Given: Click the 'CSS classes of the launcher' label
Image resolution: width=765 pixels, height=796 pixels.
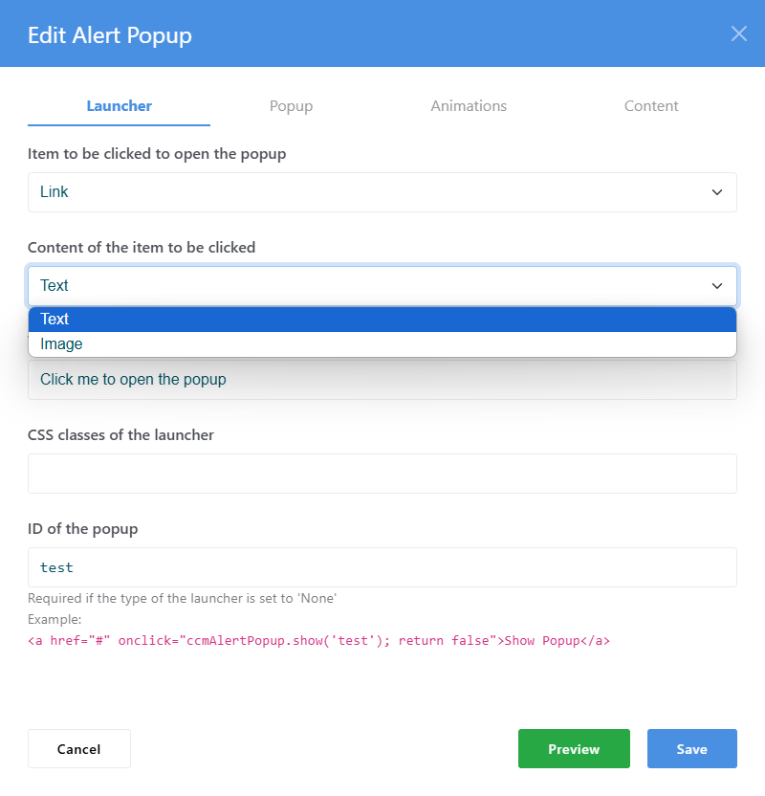Looking at the screenshot, I should [120, 435].
